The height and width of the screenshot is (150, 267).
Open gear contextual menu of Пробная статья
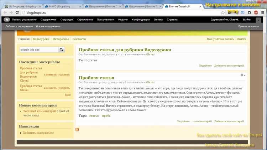coord(243,75)
